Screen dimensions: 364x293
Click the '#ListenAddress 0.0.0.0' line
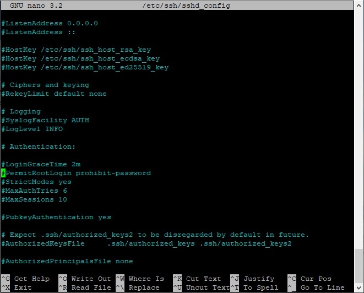[50, 23]
